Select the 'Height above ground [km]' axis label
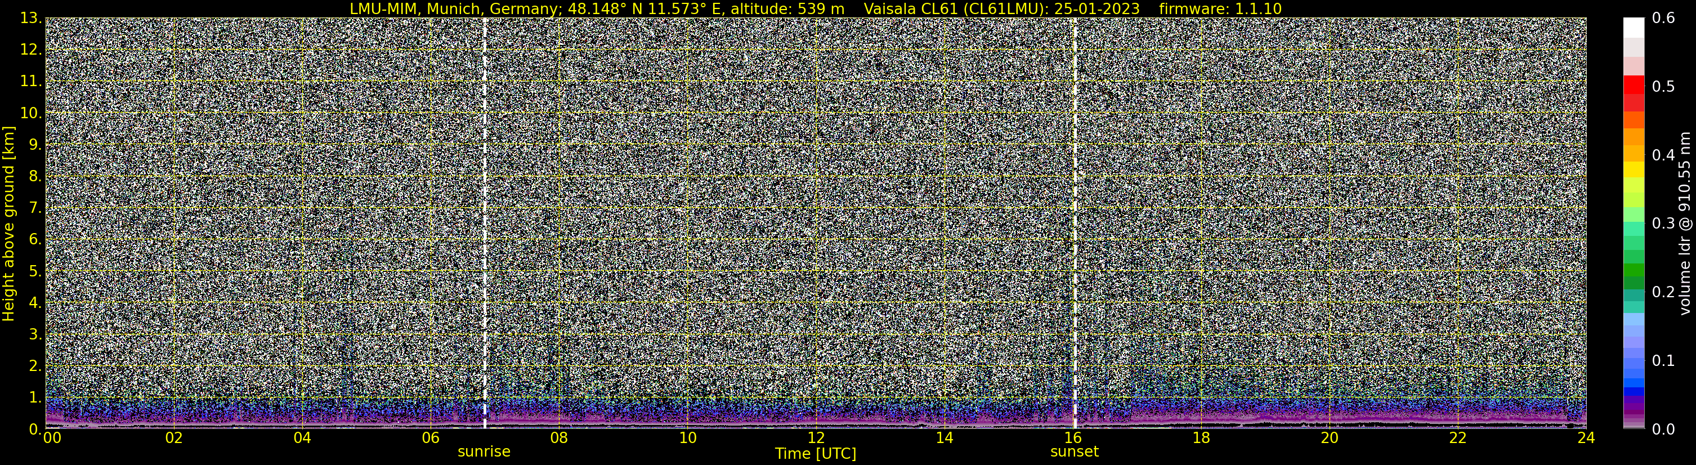The height and width of the screenshot is (465, 1696). (x=8, y=223)
